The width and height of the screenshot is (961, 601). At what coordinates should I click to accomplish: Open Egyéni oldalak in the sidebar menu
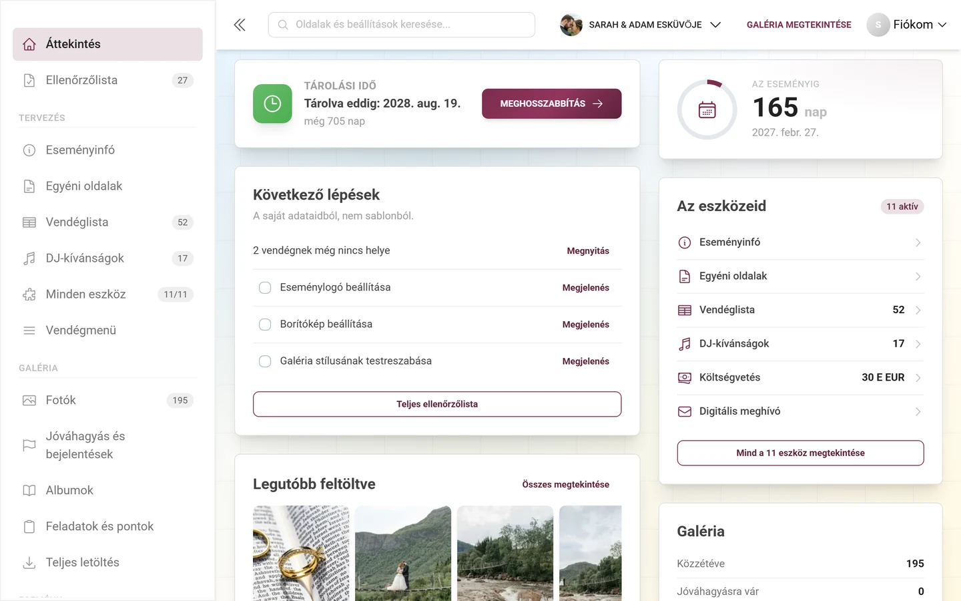click(107, 186)
